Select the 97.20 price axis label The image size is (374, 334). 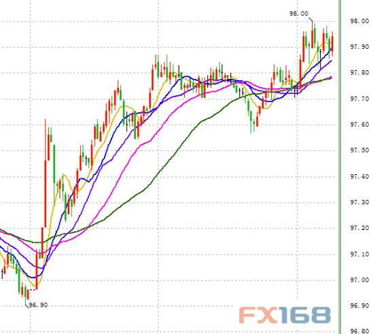pos(359,228)
